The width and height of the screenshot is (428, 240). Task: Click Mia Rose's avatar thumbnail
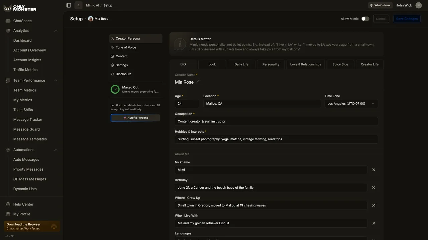point(91,19)
